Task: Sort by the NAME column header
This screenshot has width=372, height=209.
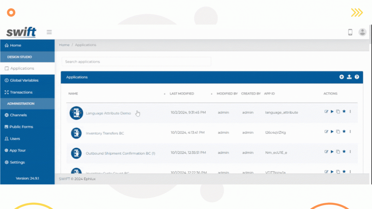Action: pos(73,94)
